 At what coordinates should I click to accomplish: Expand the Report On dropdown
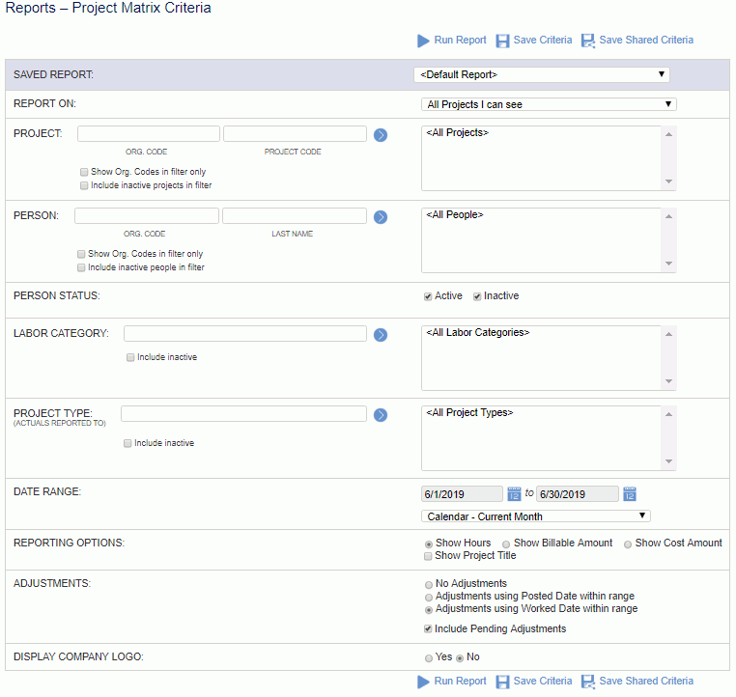549,104
